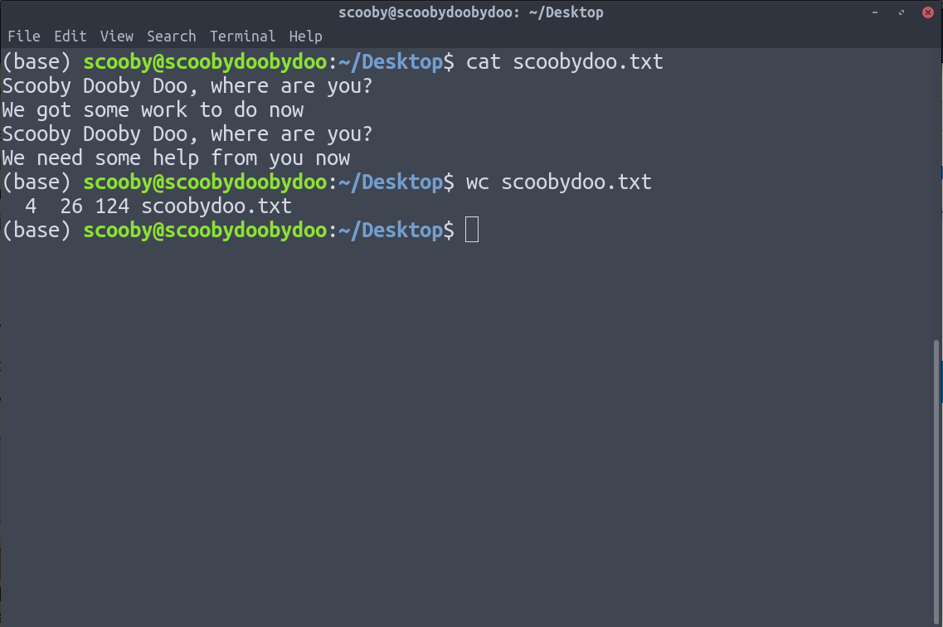Maximize the terminal window
Image resolution: width=943 pixels, height=627 pixels.
click(902, 12)
